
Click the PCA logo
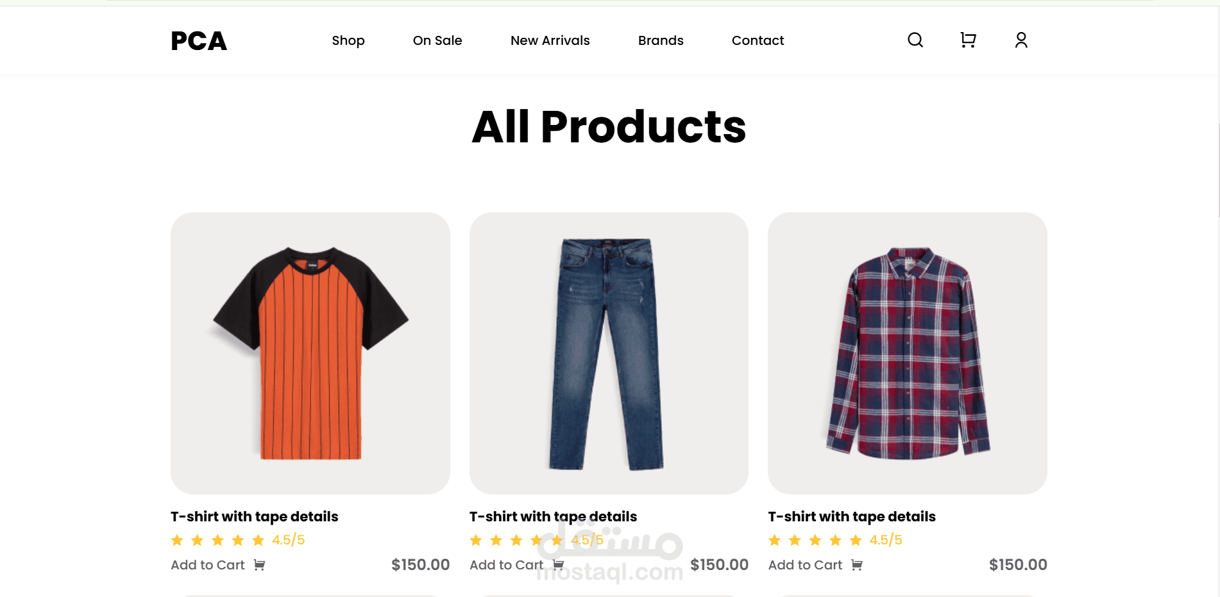(199, 41)
